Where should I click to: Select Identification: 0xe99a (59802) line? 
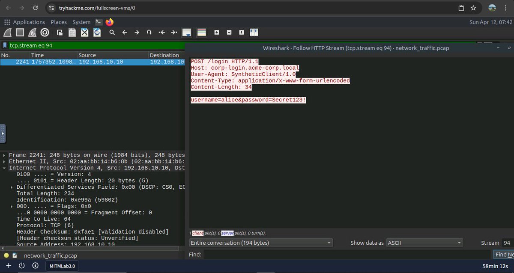point(67,200)
